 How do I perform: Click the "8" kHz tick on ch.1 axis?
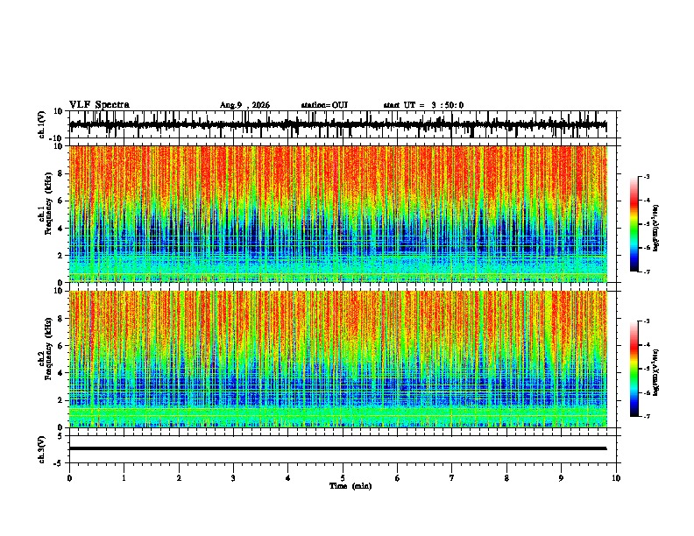[x=60, y=173]
